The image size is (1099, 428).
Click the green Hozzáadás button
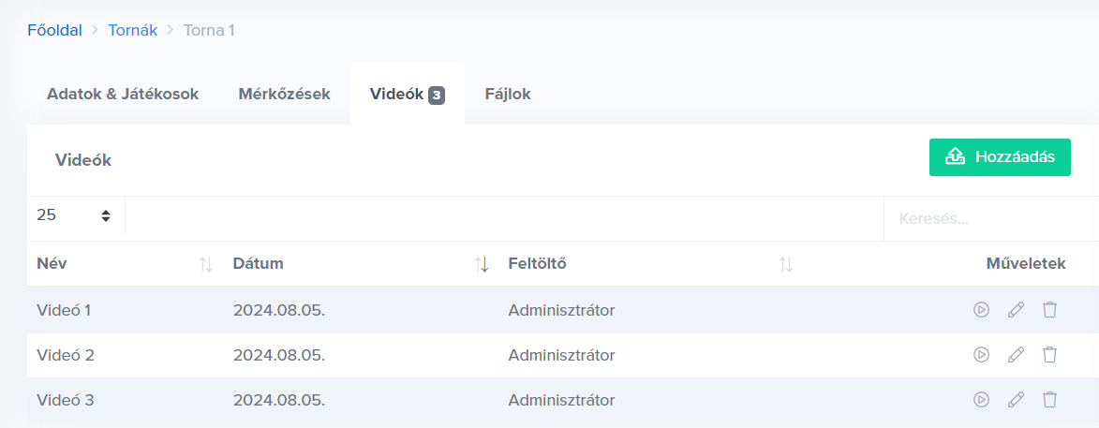(x=1000, y=157)
